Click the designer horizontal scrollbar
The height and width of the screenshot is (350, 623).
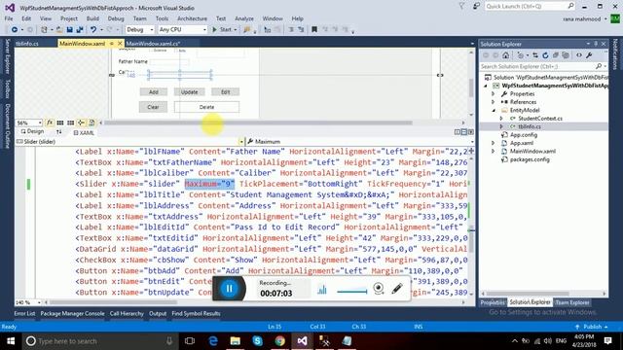(258, 122)
